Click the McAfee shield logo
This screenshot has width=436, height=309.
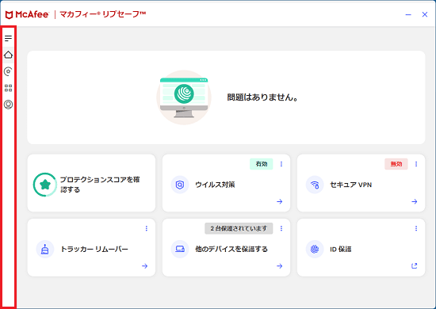[x=10, y=15]
